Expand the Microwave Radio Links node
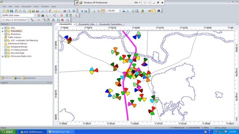Image resolution: width=239 pixels, height=134 pixels. coord(3,56)
